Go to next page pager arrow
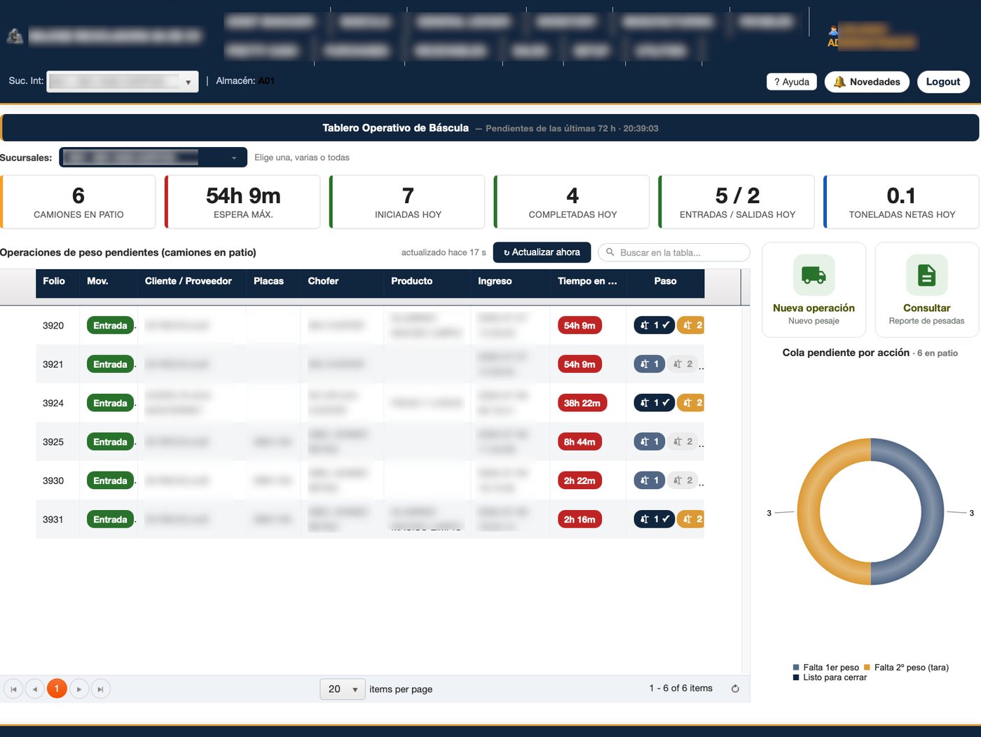Image resolution: width=981 pixels, height=737 pixels. (79, 689)
